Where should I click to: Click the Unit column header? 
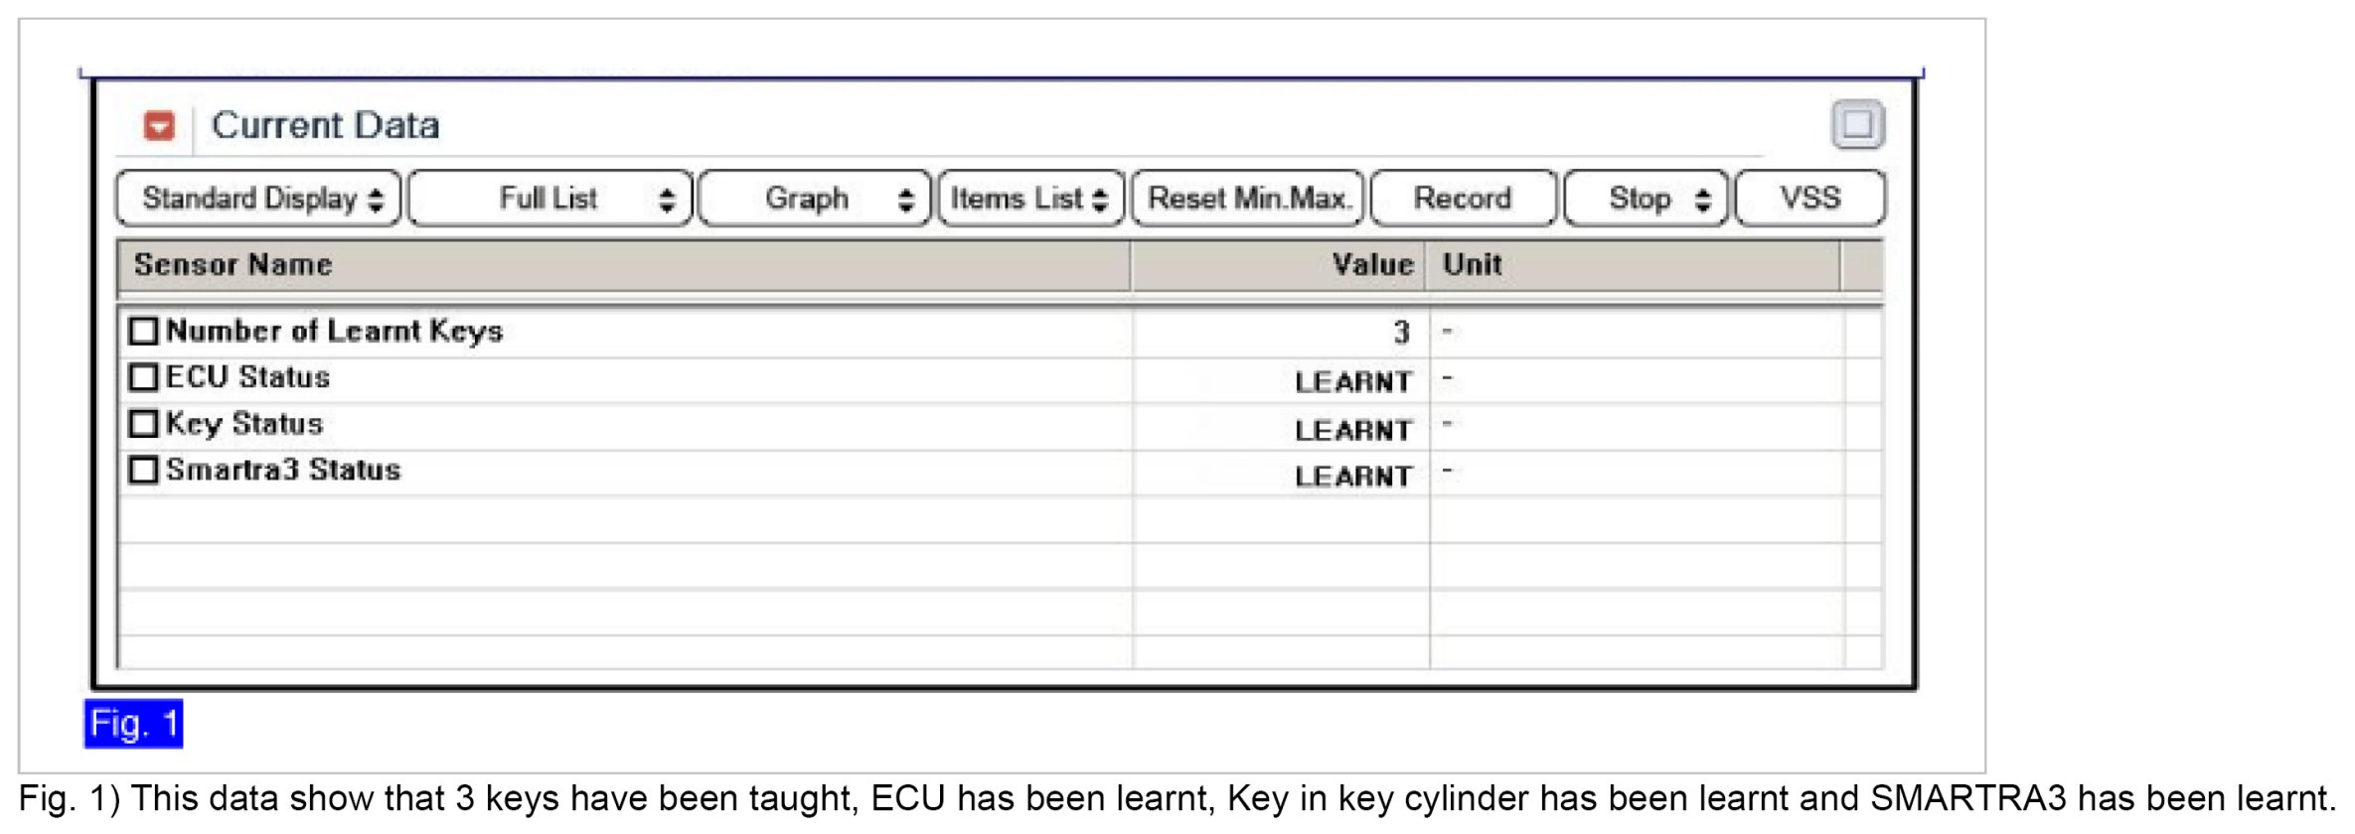pyautogui.click(x=1472, y=265)
